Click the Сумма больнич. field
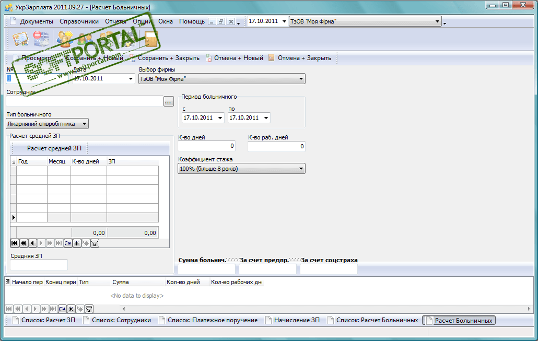Viewport: 538px width, 341px height. (206, 269)
